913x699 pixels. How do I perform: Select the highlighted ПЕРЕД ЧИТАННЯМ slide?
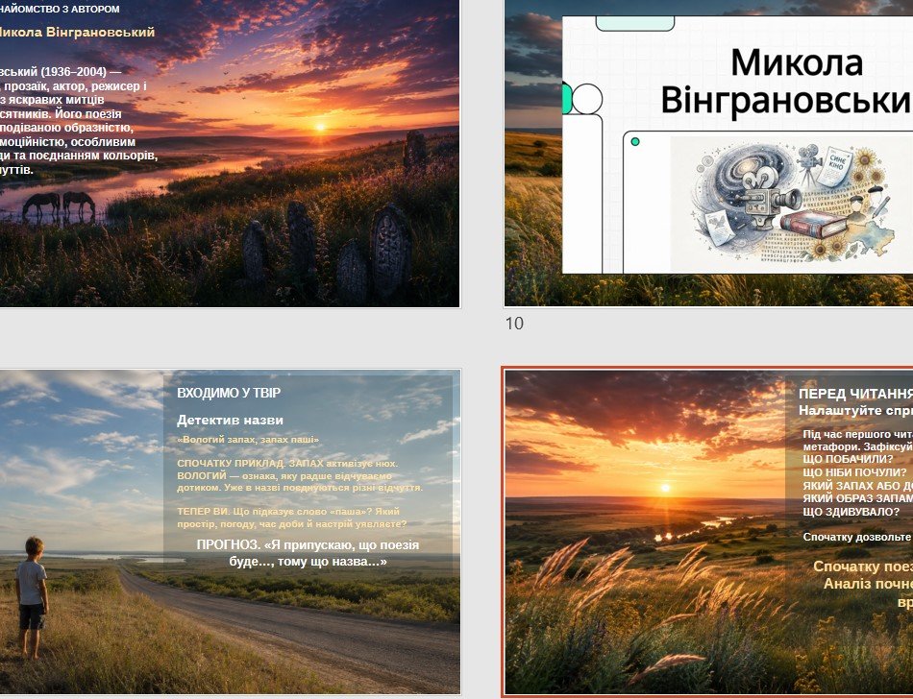(708, 532)
